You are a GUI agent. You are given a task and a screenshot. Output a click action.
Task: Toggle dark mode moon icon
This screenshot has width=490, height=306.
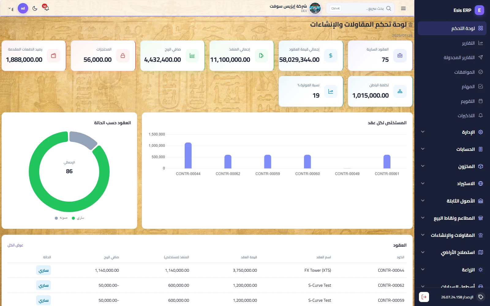[35, 8]
